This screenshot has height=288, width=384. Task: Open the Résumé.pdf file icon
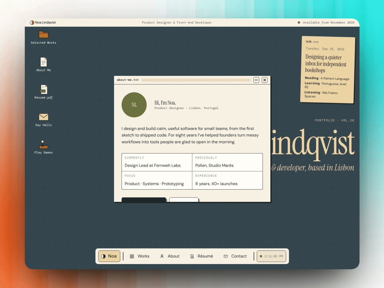tap(43, 90)
